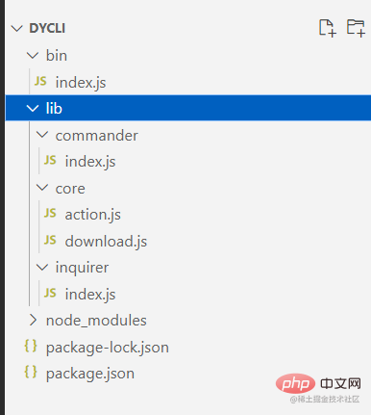Collapse the selected lib folder
Viewport: 371px width, 415px height.
[33, 108]
